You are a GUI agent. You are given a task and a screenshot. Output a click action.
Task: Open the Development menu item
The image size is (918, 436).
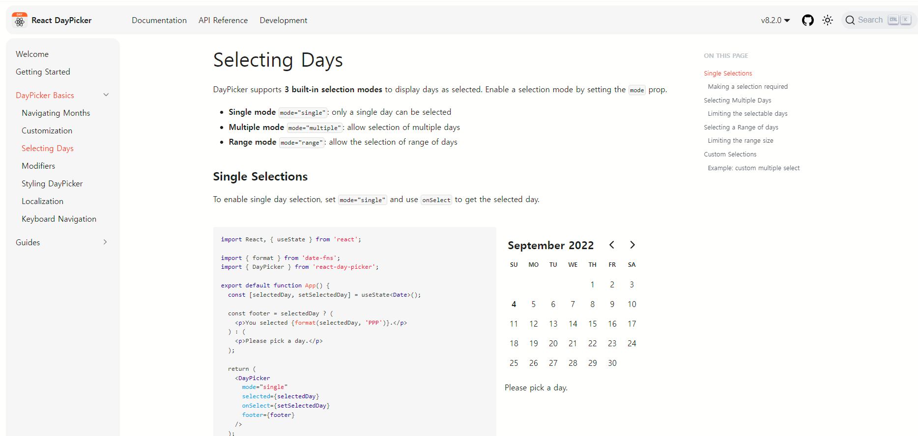point(283,20)
